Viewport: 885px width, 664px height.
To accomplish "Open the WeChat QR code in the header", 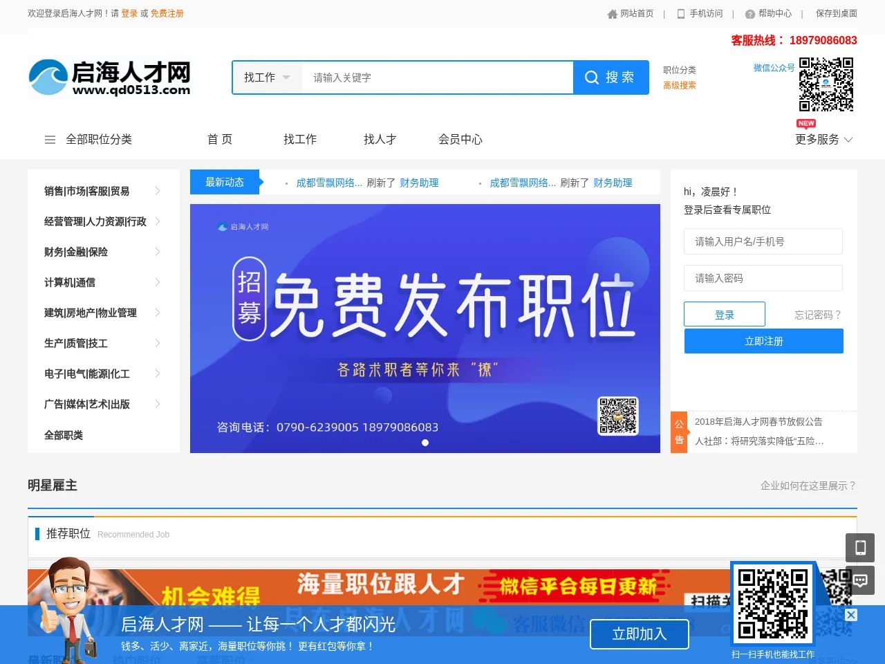I will pos(826,84).
